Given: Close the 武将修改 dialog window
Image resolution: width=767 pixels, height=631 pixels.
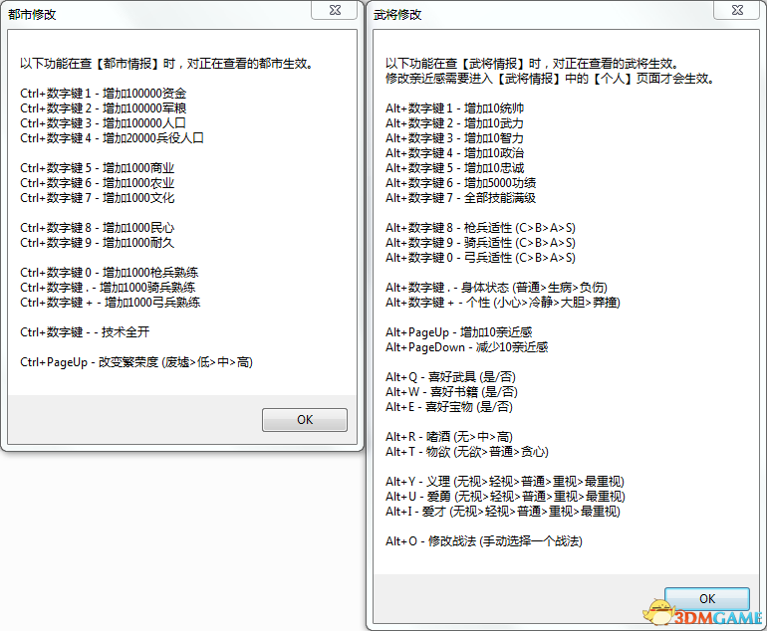Looking at the screenshot, I should coord(737,10).
